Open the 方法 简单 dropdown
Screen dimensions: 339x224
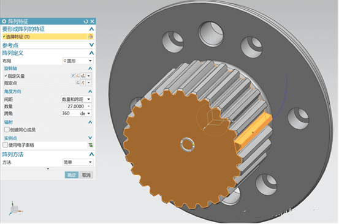tap(78, 162)
